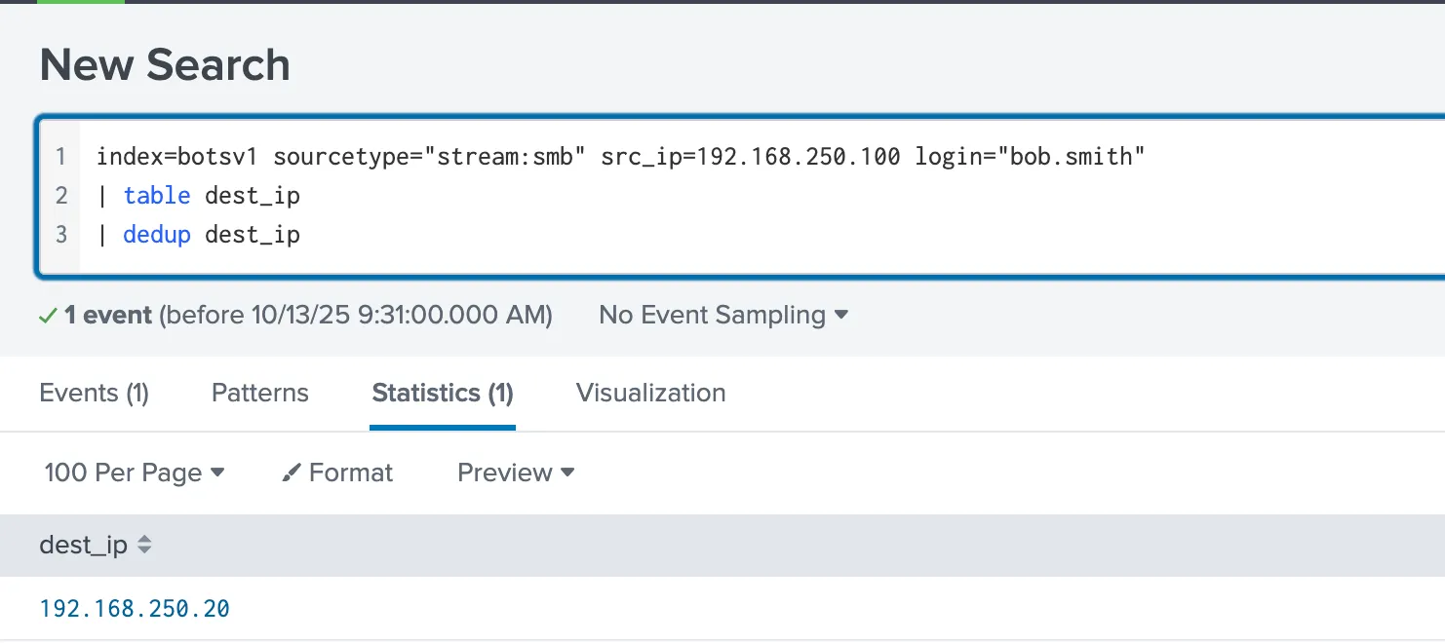Click the dest_ip column header
The height and width of the screenshot is (643, 1445).
[x=83, y=546]
